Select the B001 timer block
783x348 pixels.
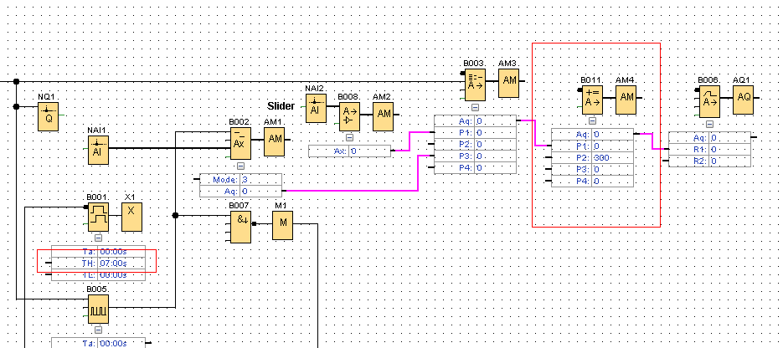coord(99,217)
